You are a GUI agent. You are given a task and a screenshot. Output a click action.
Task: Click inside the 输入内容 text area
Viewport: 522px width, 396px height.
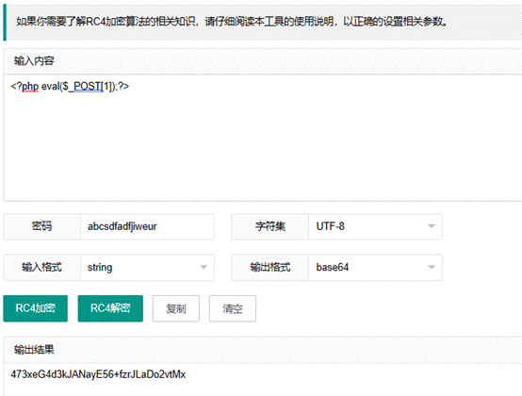point(263,138)
